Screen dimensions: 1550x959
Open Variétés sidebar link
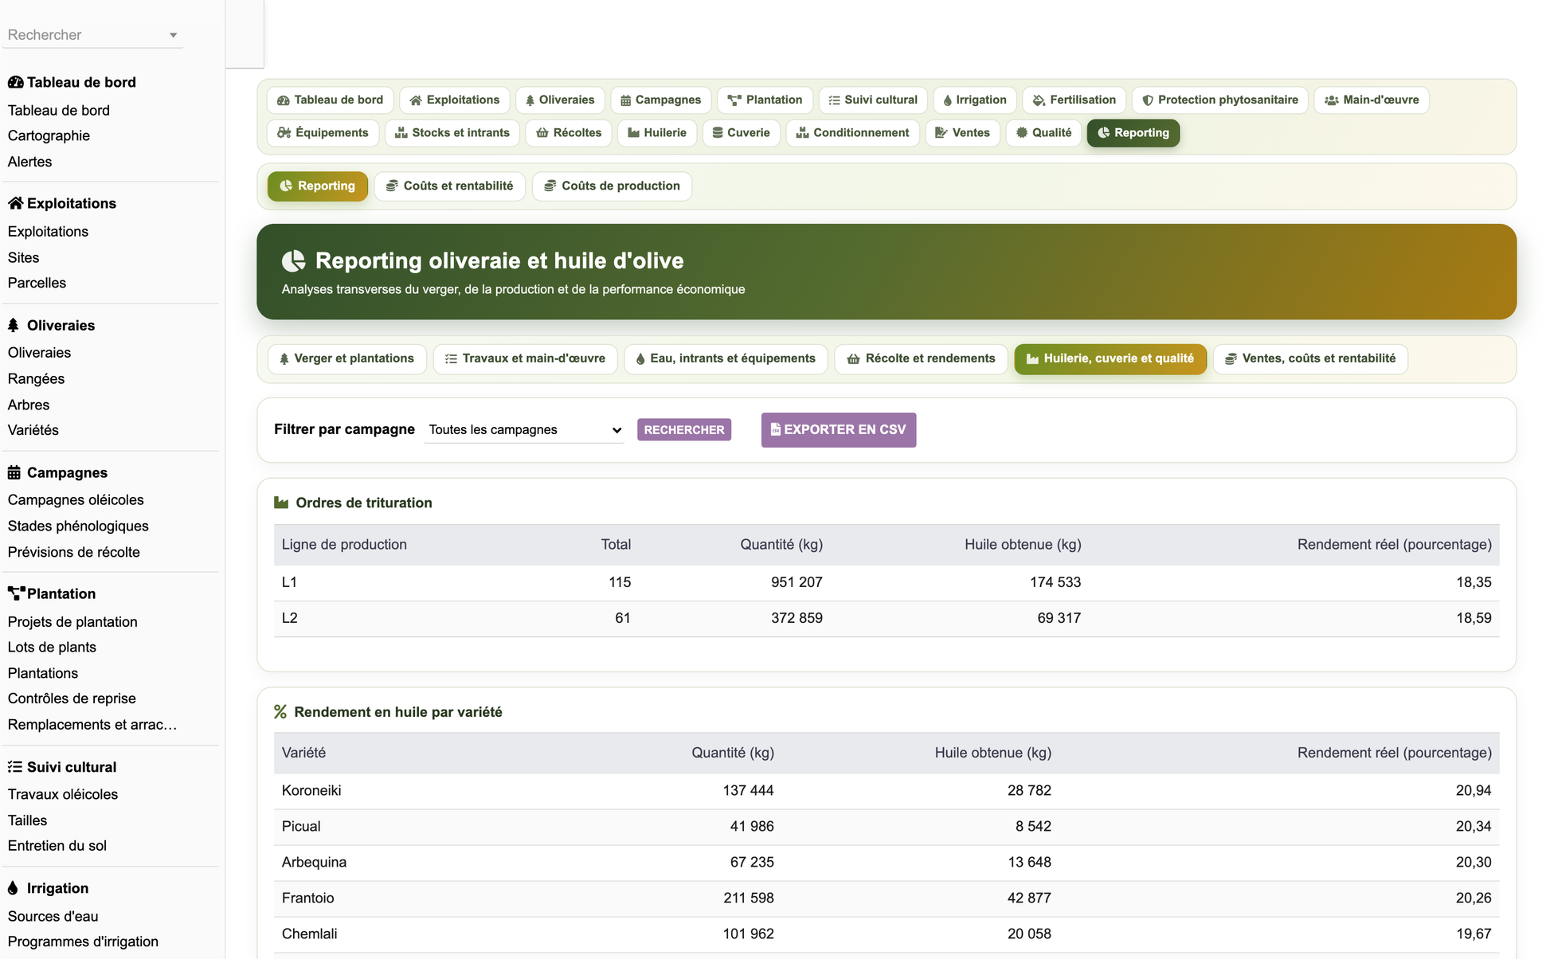[33, 430]
